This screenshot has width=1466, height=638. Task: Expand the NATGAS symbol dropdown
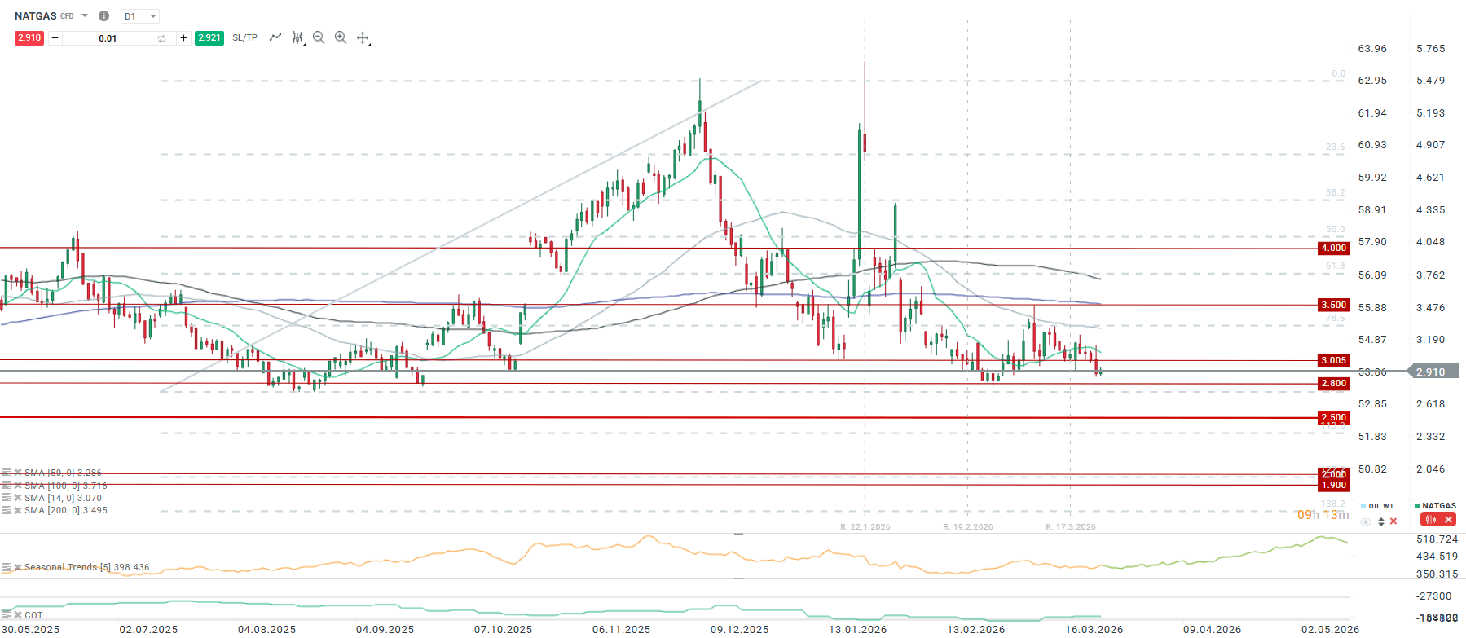(x=85, y=16)
